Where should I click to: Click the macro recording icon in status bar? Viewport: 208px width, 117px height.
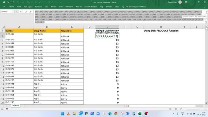click(7, 109)
